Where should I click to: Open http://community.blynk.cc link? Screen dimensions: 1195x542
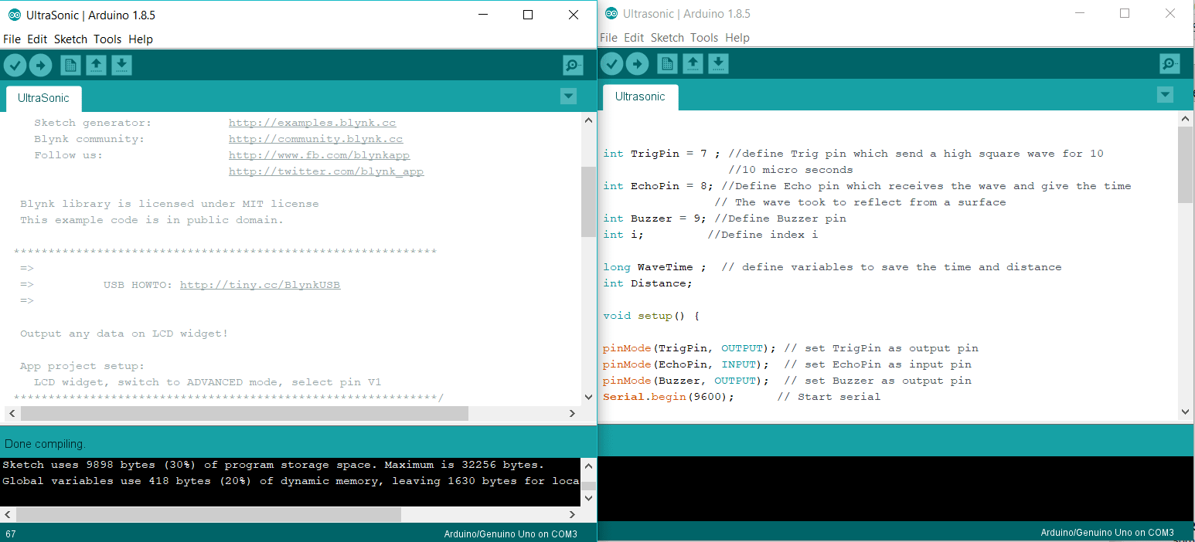coord(315,139)
